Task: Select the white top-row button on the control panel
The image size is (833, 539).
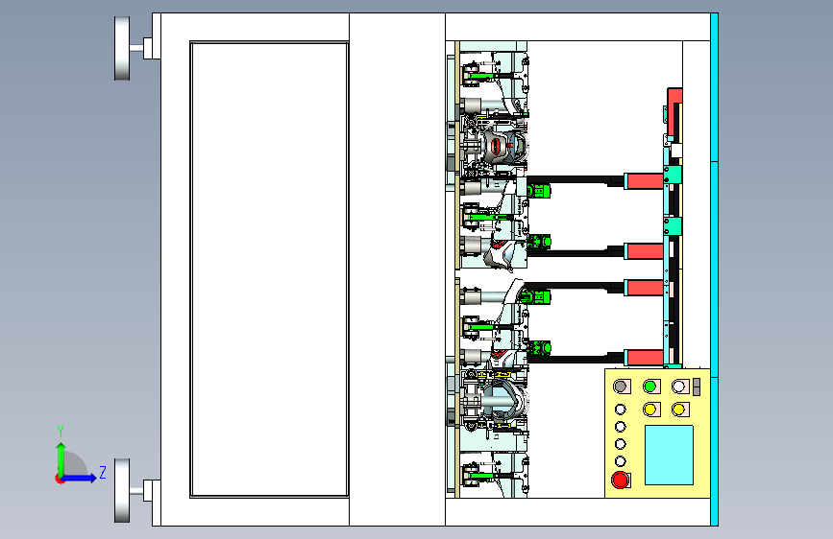Action: click(x=678, y=387)
